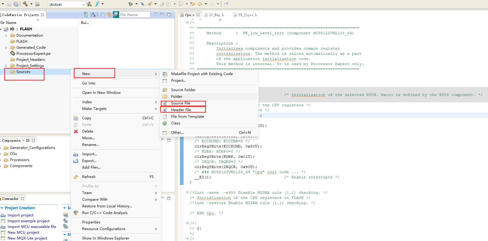The image size is (488, 241).
Task: Click the Link with Editor arrows icon
Action: [x=109, y=15]
